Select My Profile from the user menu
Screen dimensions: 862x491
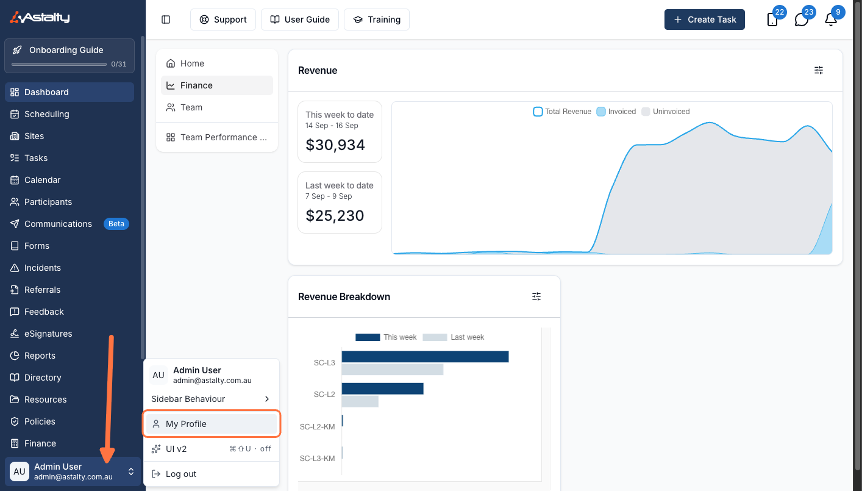pos(211,424)
